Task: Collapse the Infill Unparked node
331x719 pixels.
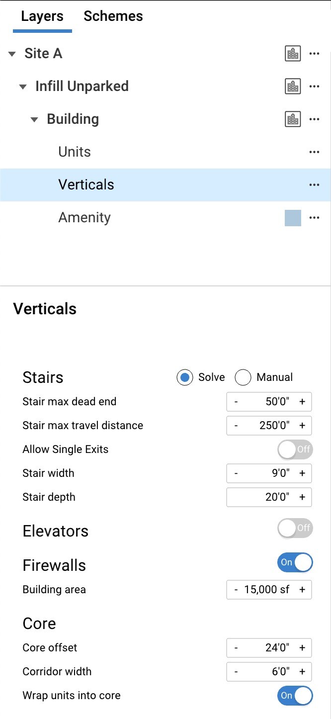Action: [23, 87]
